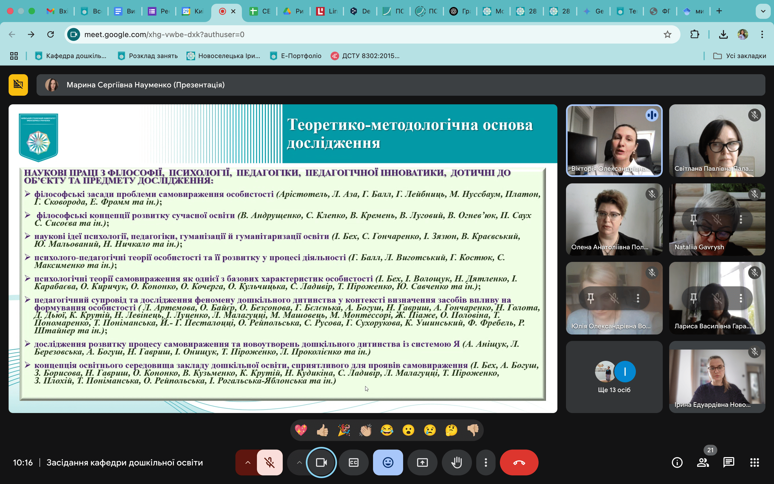The image size is (774, 484).
Task: Send the thumbs up emoji reaction
Action: tap(322, 430)
